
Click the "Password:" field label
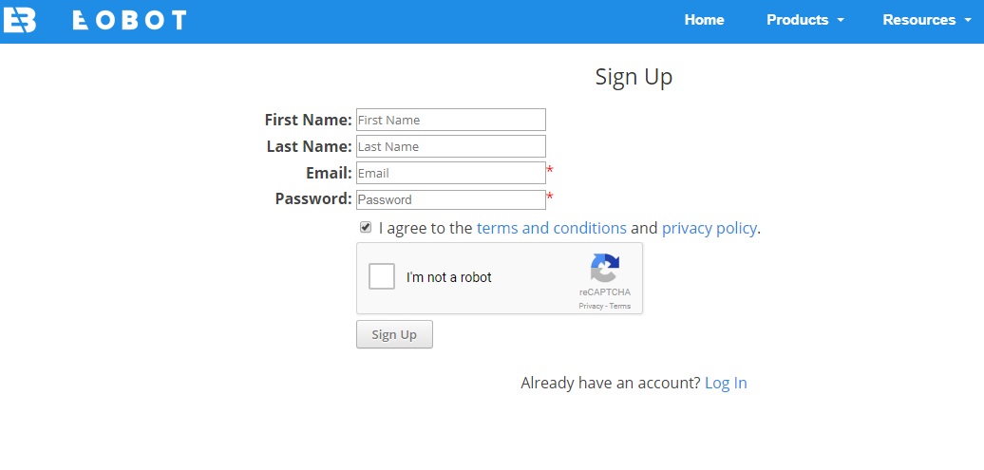312,199
